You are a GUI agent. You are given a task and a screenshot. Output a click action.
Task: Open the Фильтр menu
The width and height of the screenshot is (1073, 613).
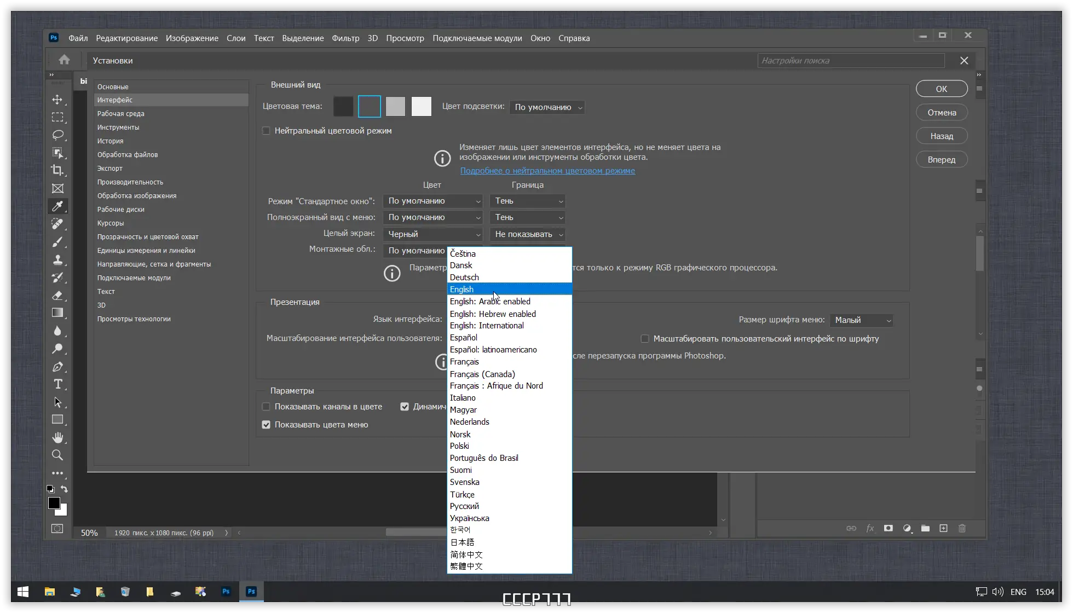345,38
